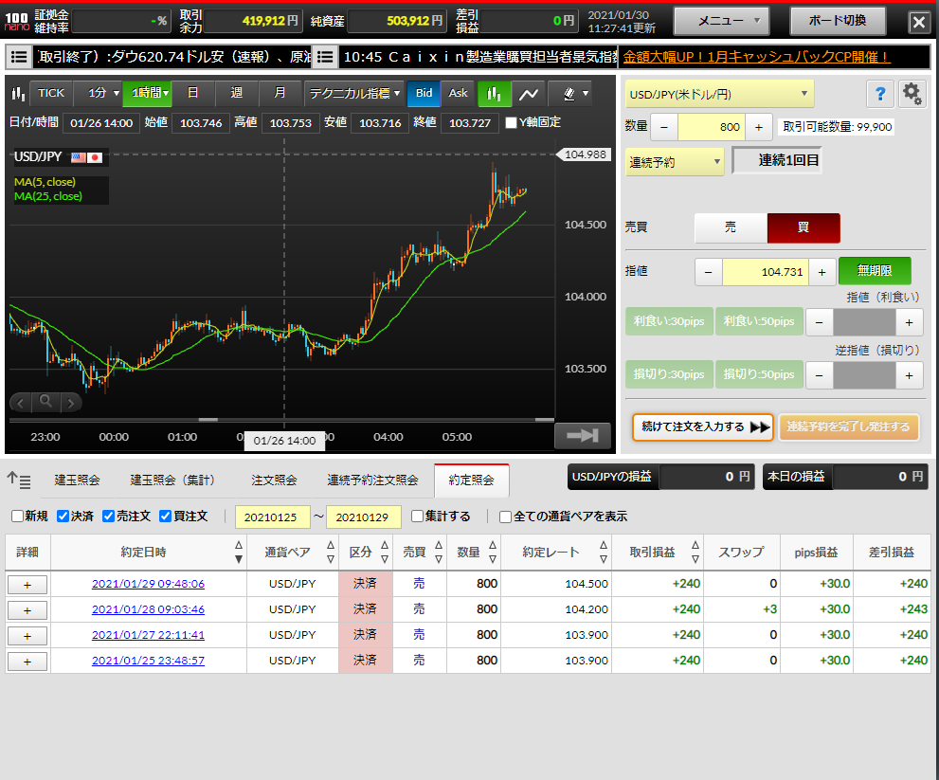This screenshot has width=939, height=780.
Task: Select the TICK chart interval
Action: (50, 94)
